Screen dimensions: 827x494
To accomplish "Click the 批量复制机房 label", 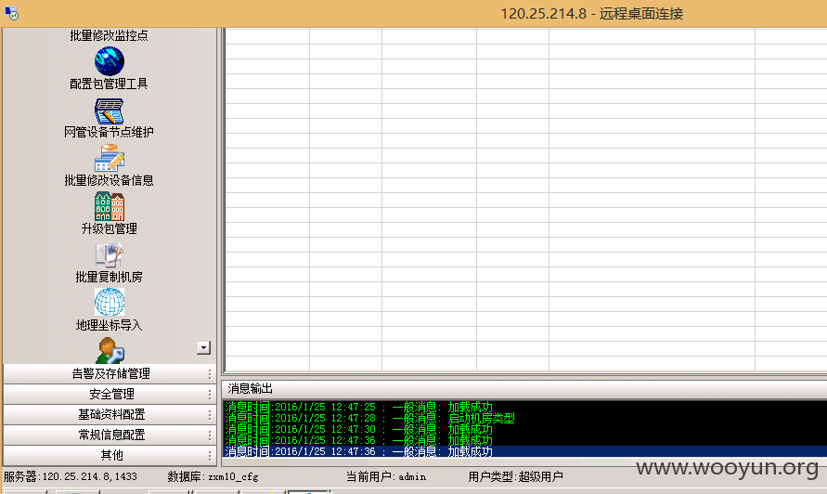I will click(110, 277).
